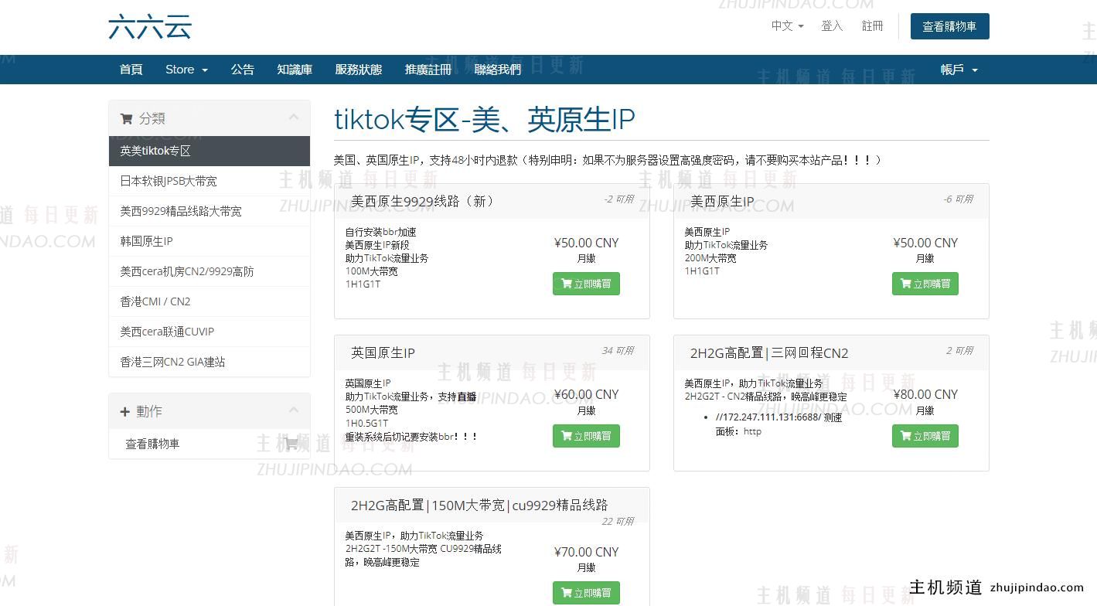Image resolution: width=1097 pixels, height=606 pixels.
Task: Click the cart icon on 美西原生IP buy button
Action: [x=905, y=284]
